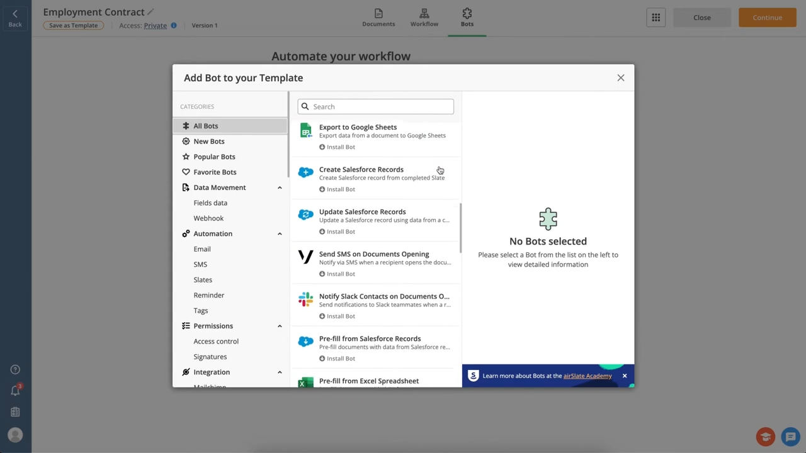Select the All Bots category
806x453 pixels.
[230, 126]
